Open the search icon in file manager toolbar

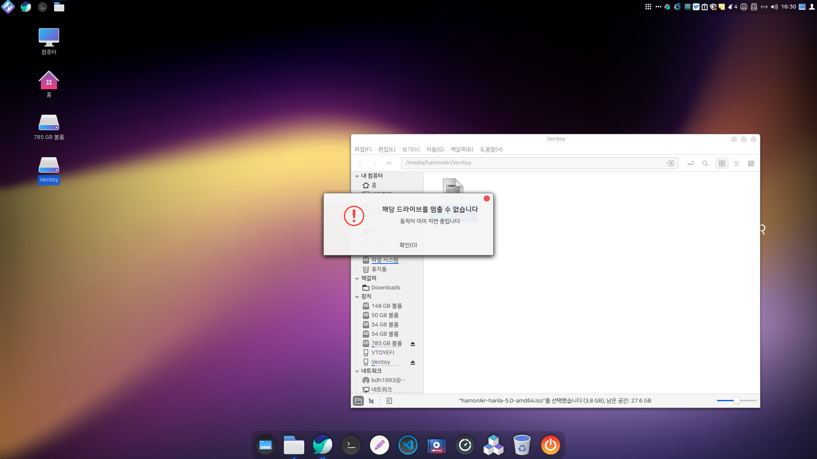705,163
